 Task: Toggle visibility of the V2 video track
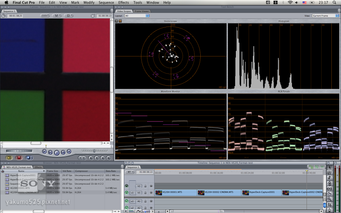126,186
